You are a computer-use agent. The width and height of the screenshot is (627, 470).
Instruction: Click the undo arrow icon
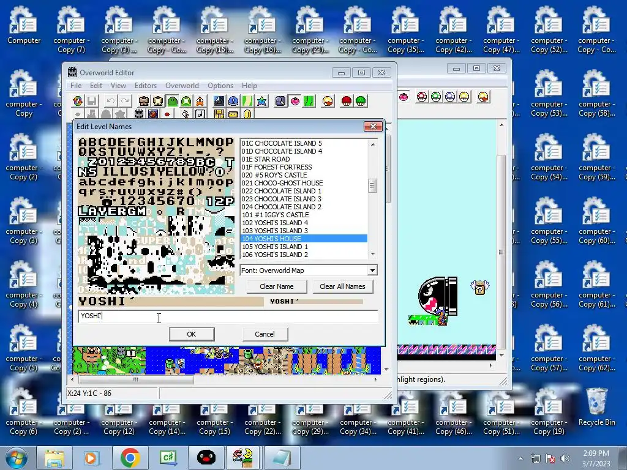[x=111, y=101]
